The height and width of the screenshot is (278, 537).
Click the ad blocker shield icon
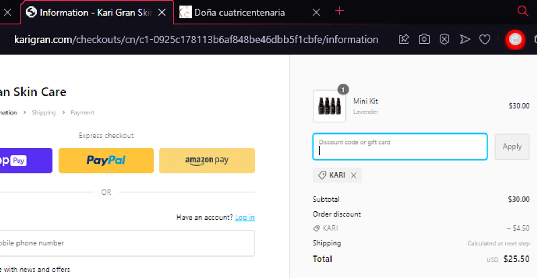click(x=444, y=39)
